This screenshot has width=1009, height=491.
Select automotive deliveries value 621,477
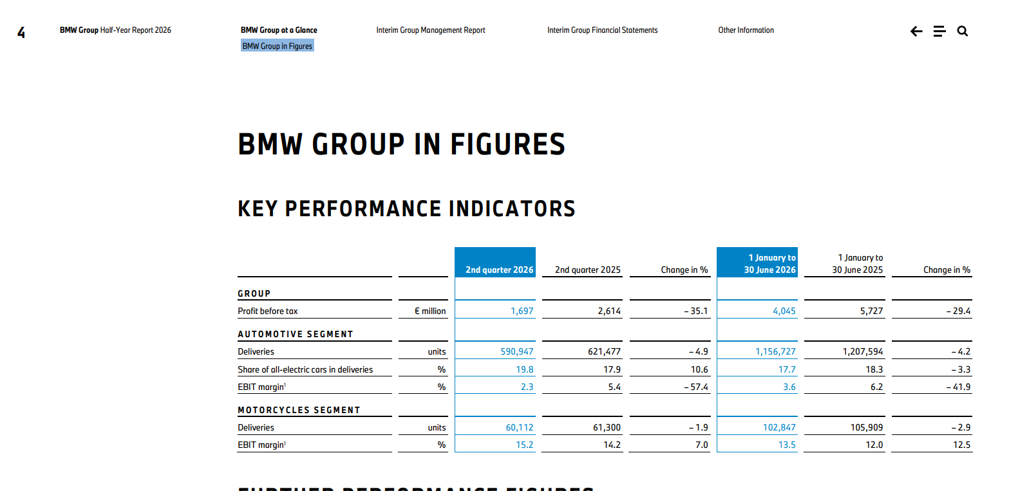pyautogui.click(x=605, y=352)
